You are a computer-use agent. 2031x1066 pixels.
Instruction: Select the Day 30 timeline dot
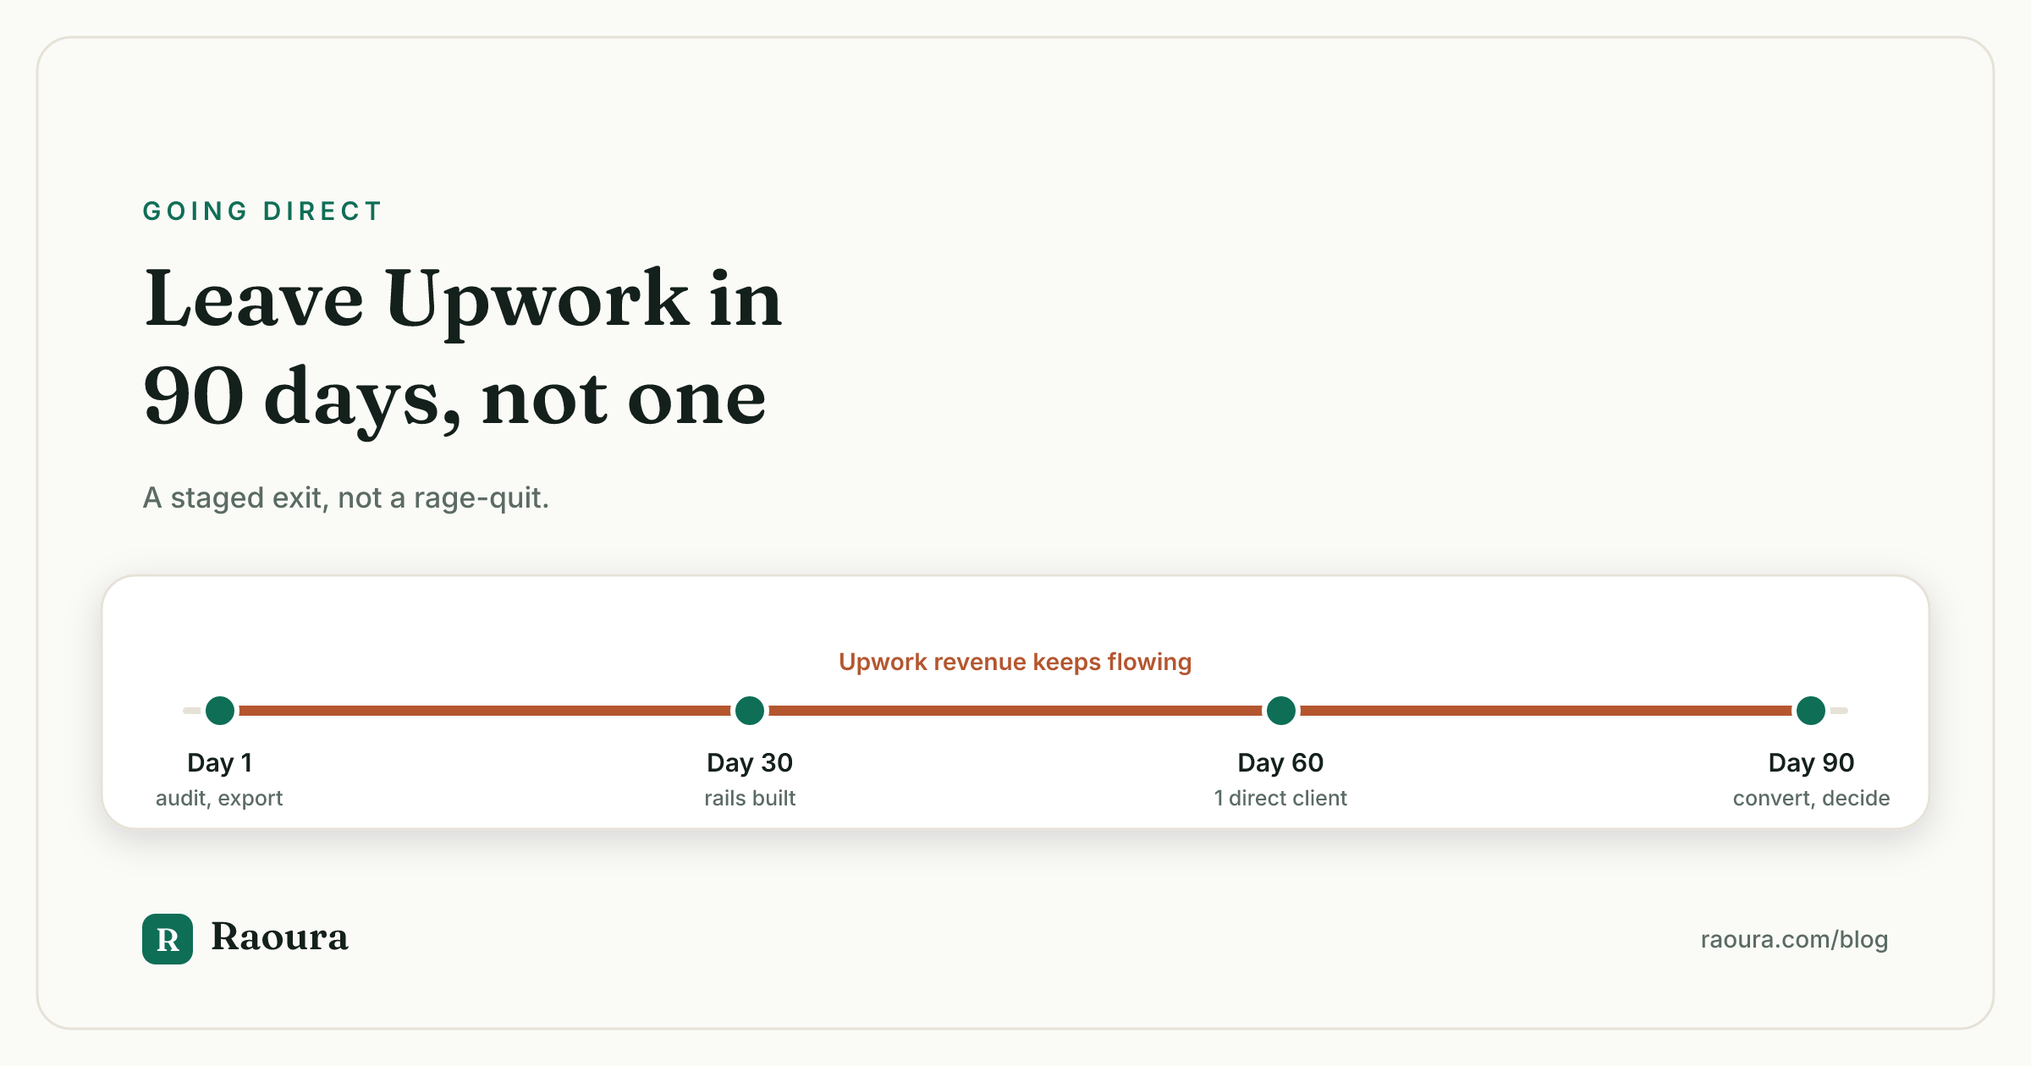click(x=750, y=711)
